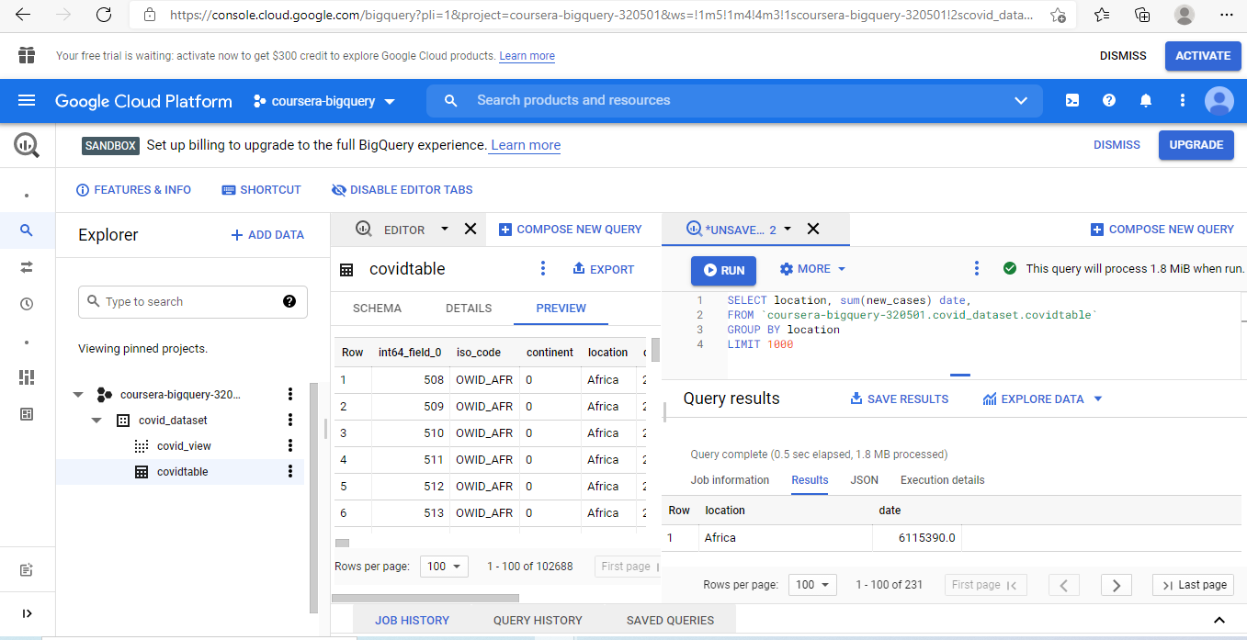Screen dimensions: 1247x640
Task: Switch to the SCHEMA tab
Action: pyautogui.click(x=377, y=308)
